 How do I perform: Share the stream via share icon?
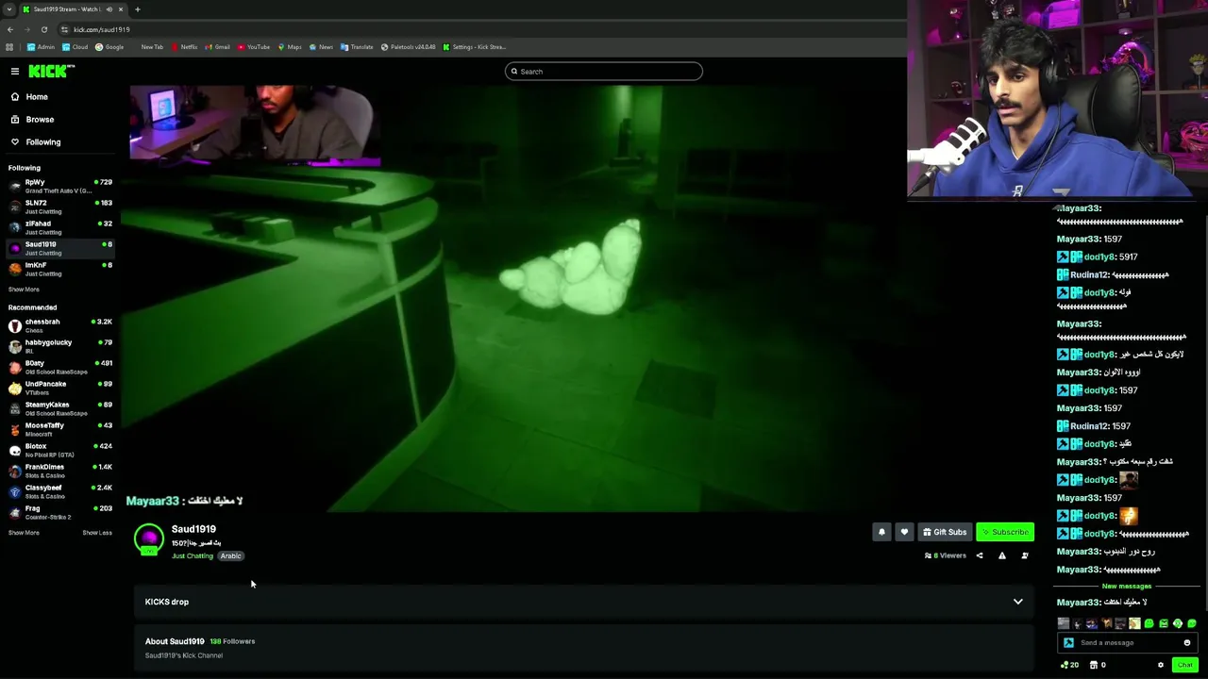tap(980, 555)
